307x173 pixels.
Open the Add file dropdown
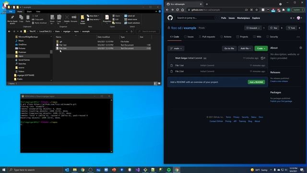245,49
